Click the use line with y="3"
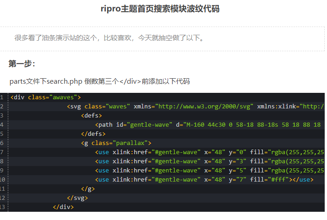Viewport: 327px width, 220px height. [x=210, y=161]
